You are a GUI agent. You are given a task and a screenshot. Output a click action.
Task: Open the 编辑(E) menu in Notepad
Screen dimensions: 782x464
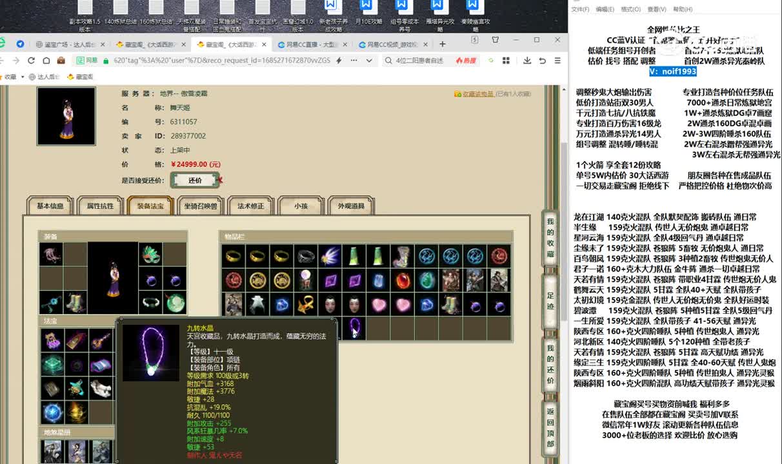tap(605, 9)
